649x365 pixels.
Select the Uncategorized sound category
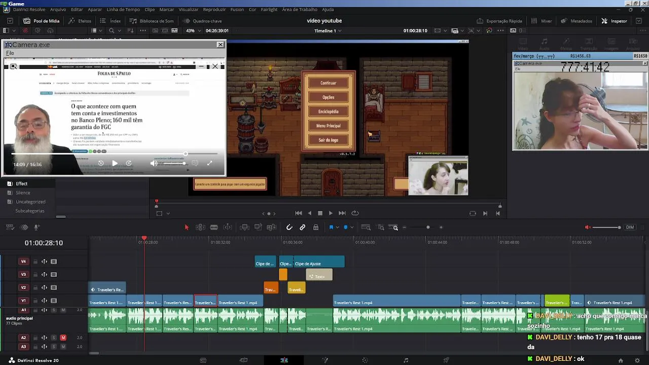pyautogui.click(x=30, y=202)
